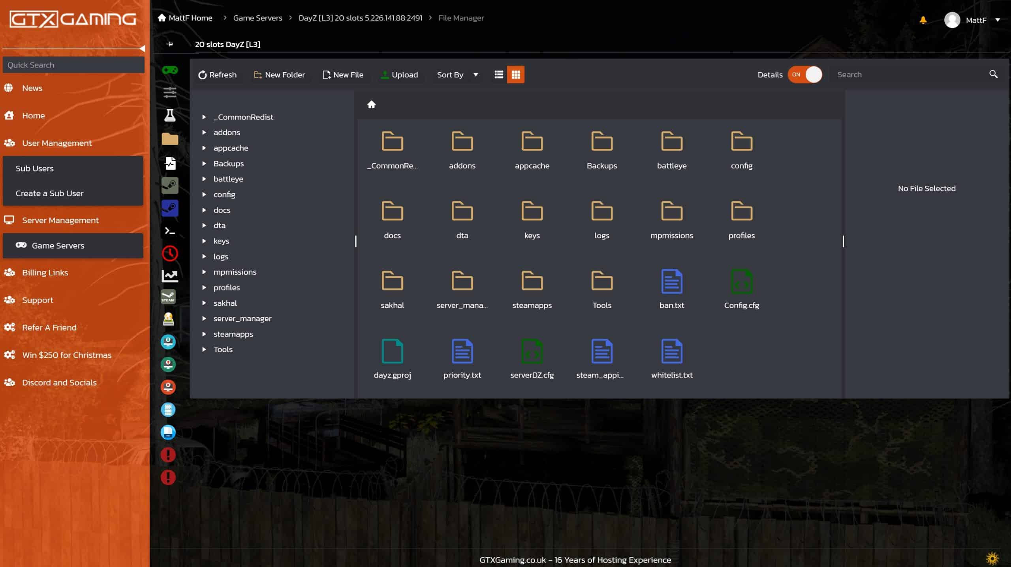1011x567 pixels.
Task: Click the New File button
Action: pos(343,75)
